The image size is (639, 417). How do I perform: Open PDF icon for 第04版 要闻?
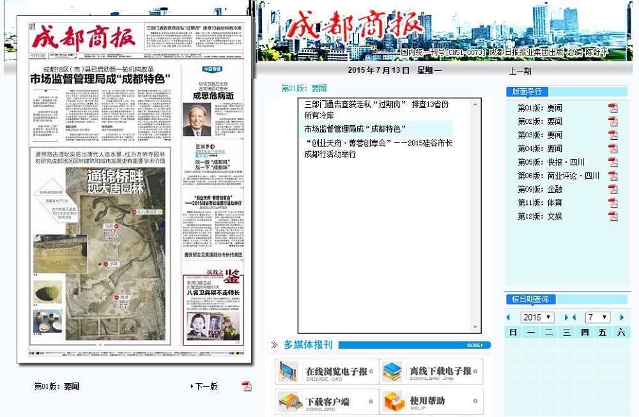[613, 149]
